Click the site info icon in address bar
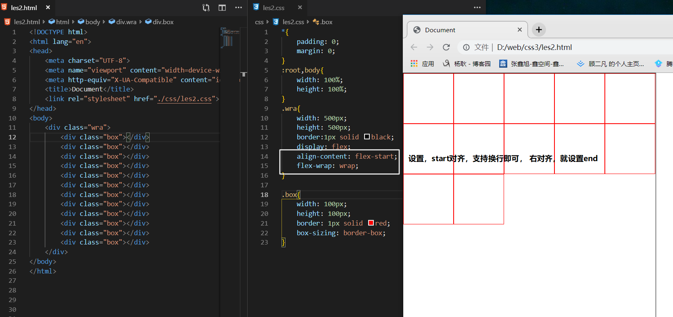Screen dimensions: 673x317 click(466, 48)
